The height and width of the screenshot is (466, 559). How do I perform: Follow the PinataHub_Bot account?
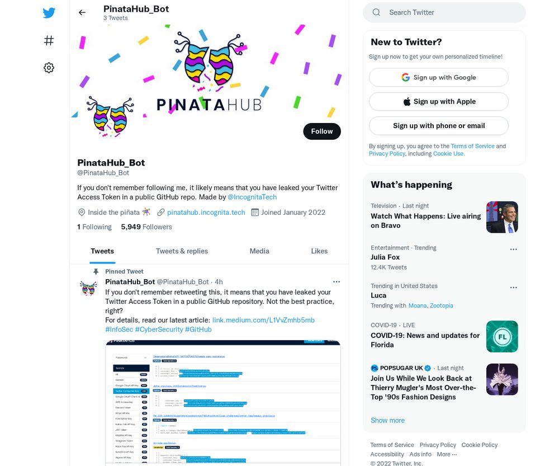322,131
